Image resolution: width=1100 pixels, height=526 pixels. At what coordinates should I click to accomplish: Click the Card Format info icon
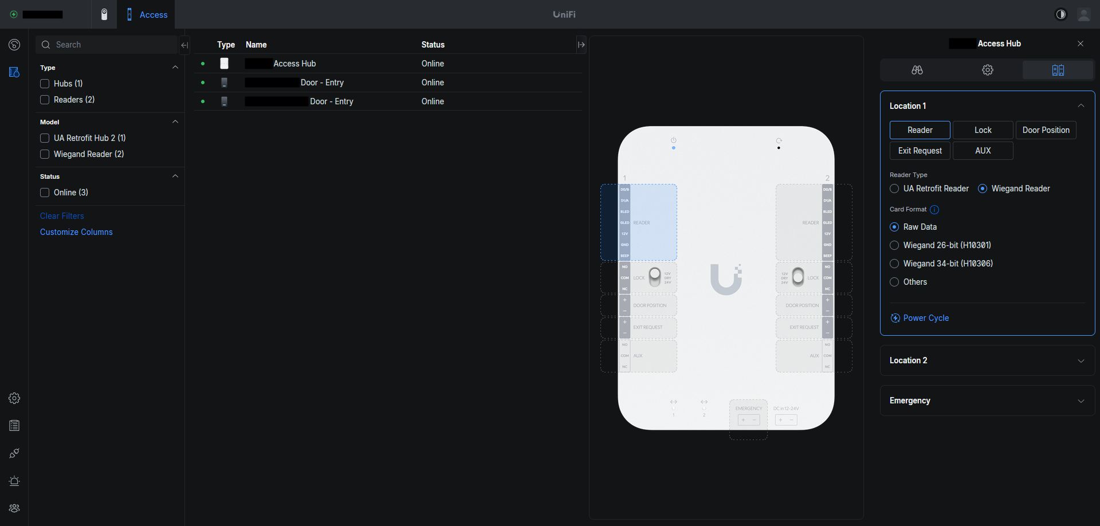click(934, 210)
